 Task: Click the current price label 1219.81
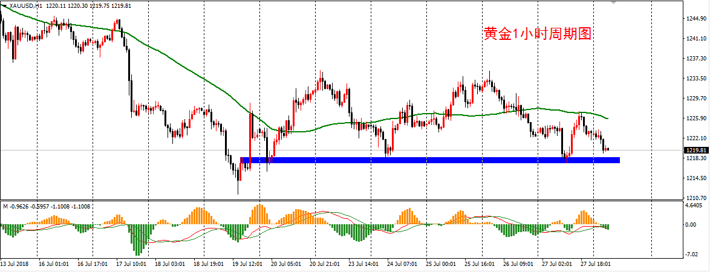pos(695,150)
